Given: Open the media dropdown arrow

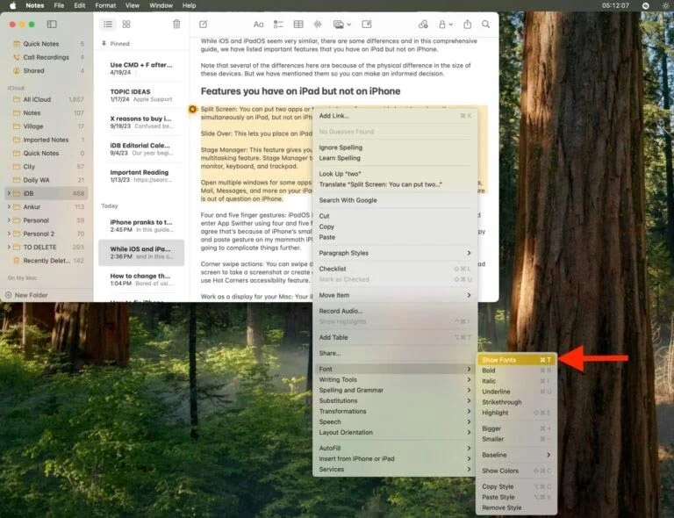Looking at the screenshot, I should tap(349, 25).
